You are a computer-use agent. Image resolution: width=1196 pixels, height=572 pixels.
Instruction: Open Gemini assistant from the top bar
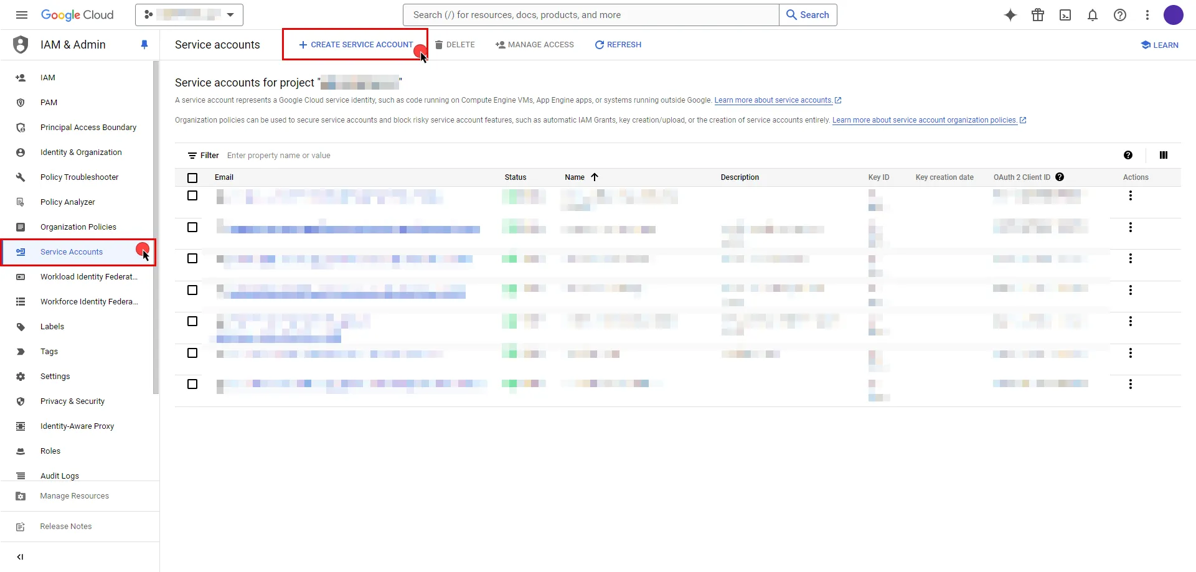tap(1010, 15)
